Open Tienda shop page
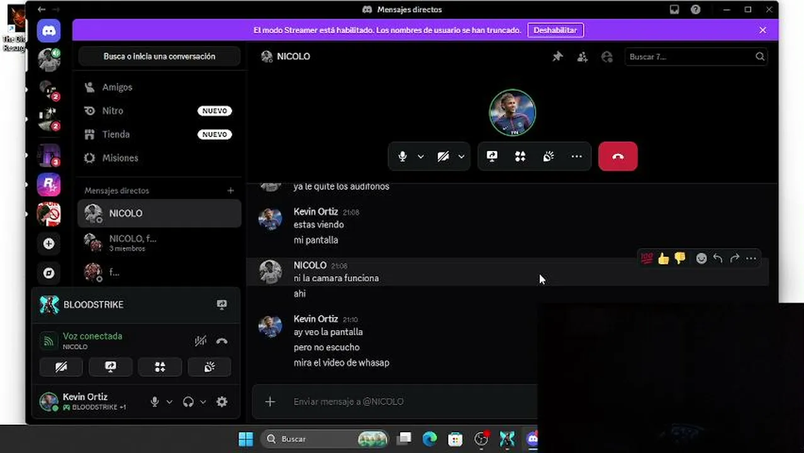This screenshot has width=804, height=453. (159, 135)
